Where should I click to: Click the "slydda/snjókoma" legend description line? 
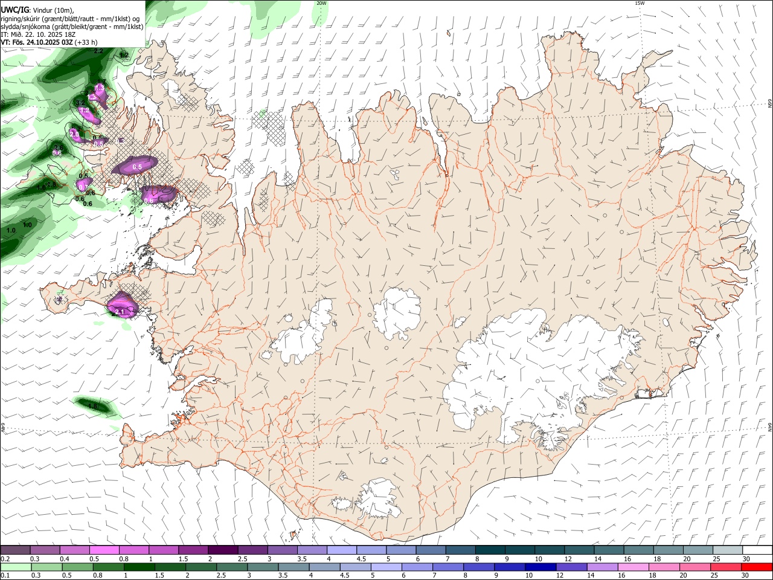coord(72,27)
